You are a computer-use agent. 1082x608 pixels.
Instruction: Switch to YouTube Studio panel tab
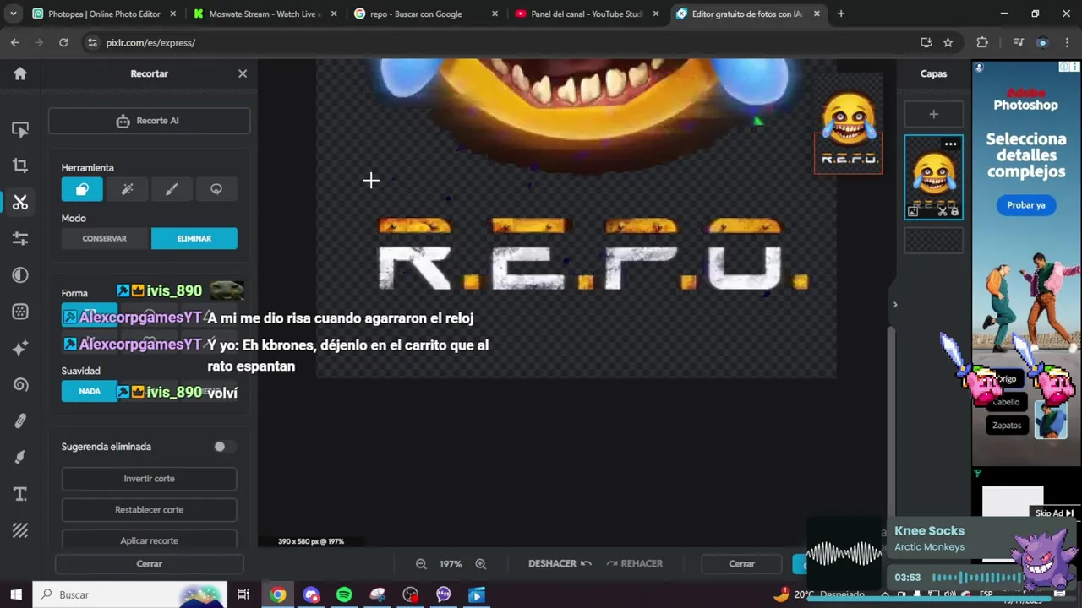coord(587,14)
